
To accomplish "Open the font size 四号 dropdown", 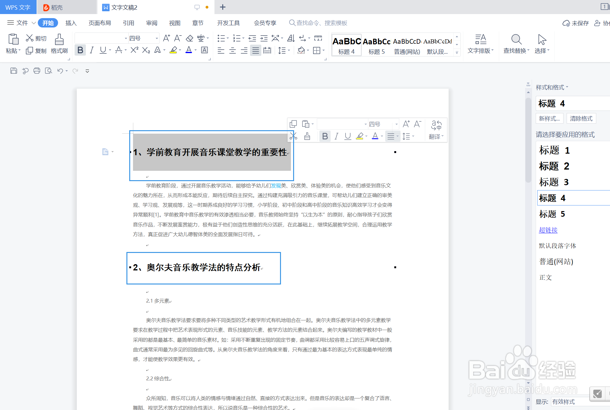I will 157,38.
